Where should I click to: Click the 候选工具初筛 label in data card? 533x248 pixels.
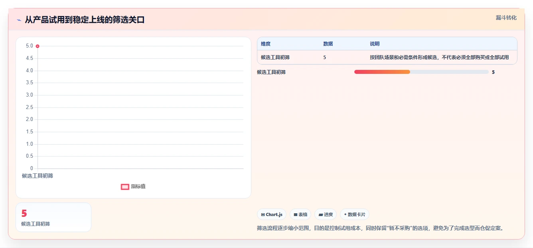pos(36,224)
